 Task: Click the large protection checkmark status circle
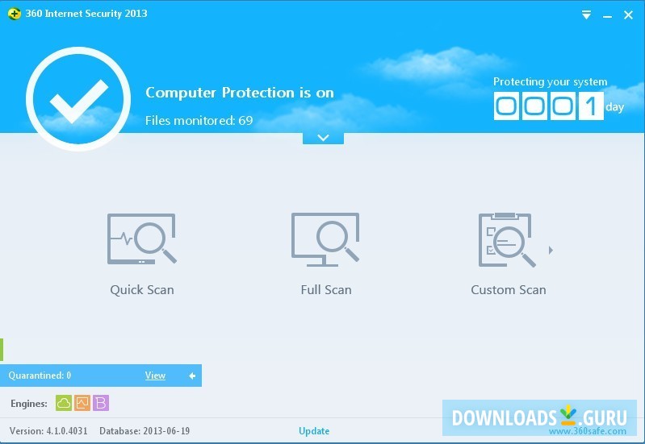78,99
